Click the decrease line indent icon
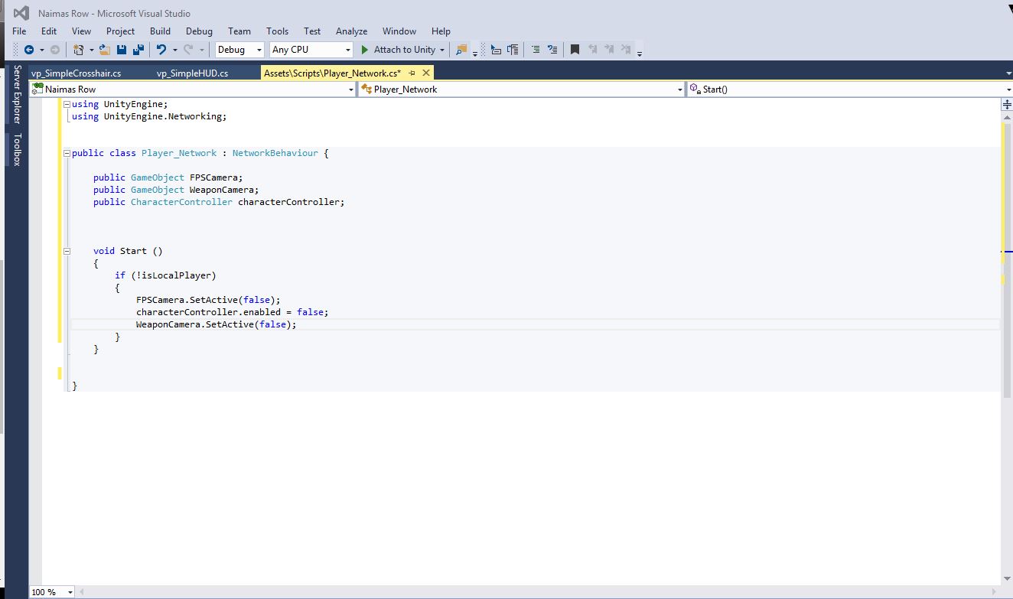The height and width of the screenshot is (599, 1013). click(x=496, y=50)
